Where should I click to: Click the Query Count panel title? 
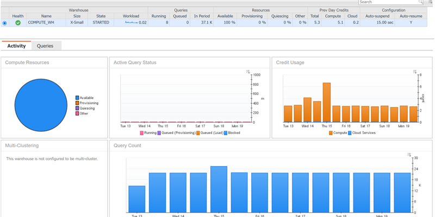[x=127, y=145]
